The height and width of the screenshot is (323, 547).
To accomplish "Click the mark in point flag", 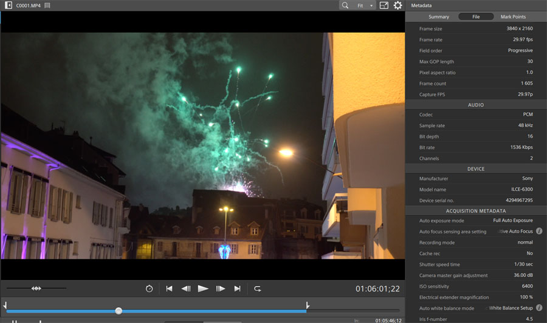I will [x=5, y=305].
